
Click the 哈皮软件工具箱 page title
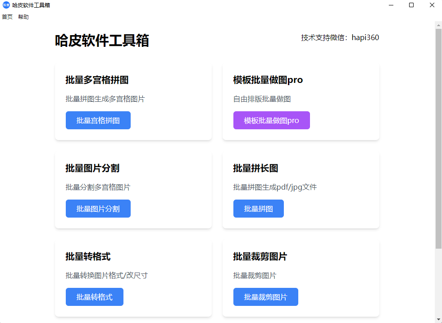point(102,40)
